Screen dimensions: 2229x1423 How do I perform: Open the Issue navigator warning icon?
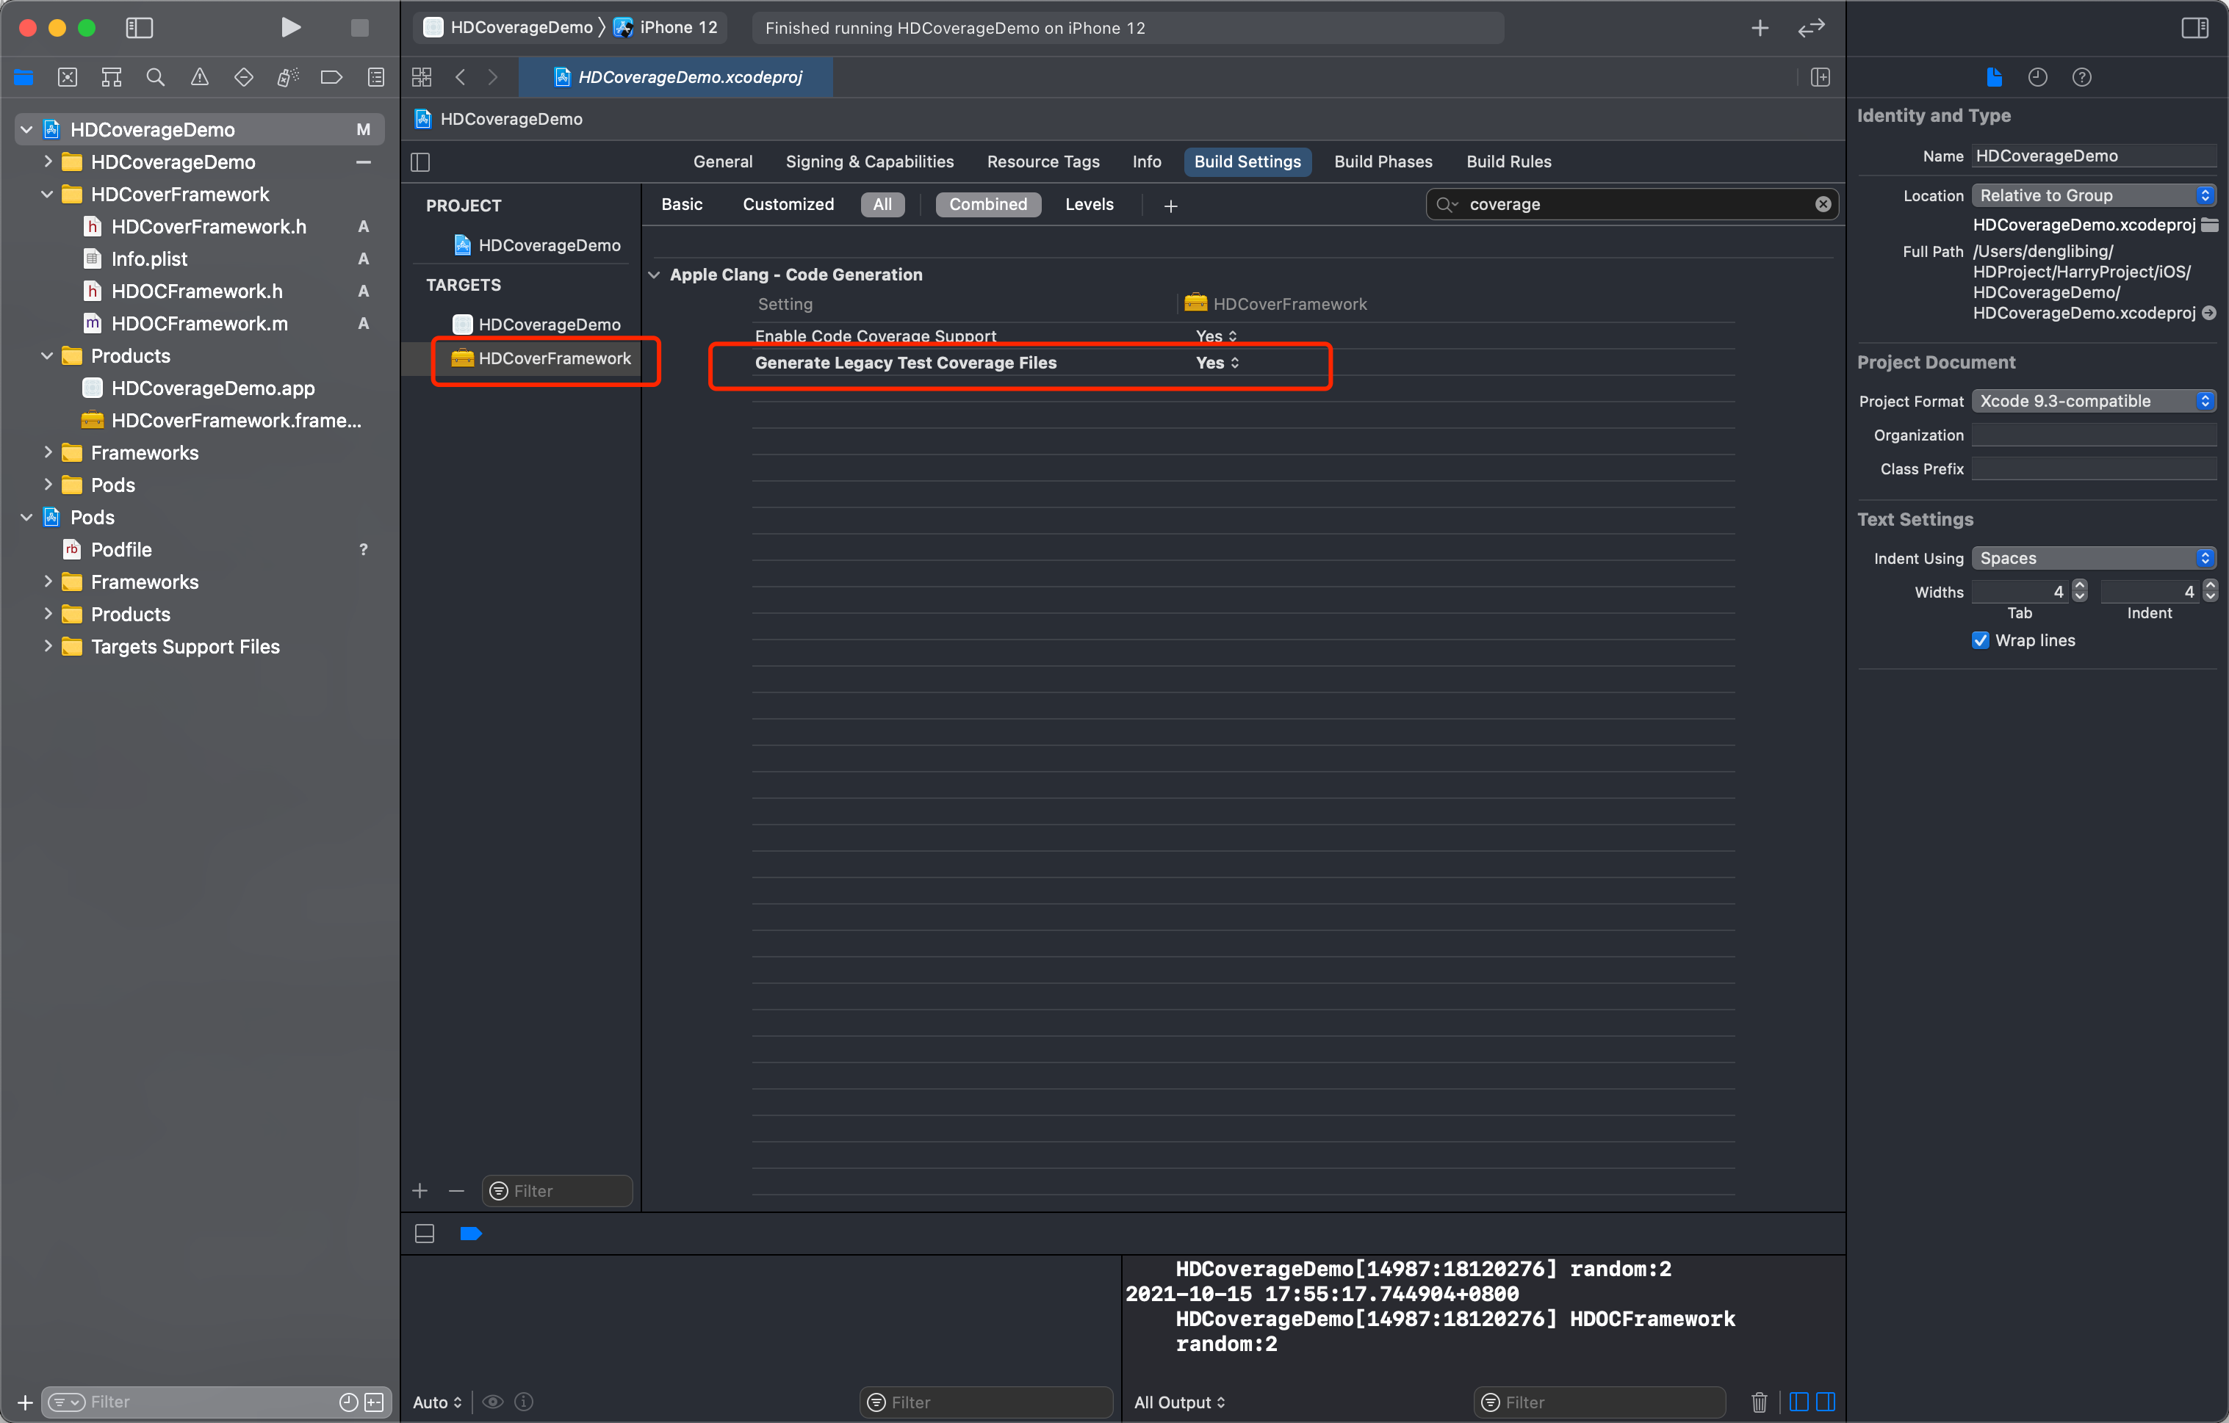pos(199,77)
